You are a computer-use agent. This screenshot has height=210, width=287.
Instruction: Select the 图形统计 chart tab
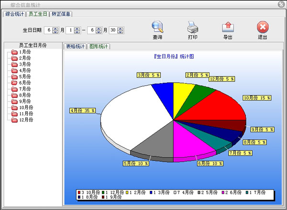pos(99,46)
